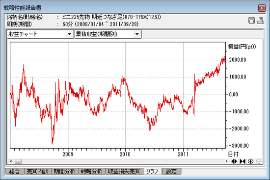Click the -1000.00 y-axis value
Viewport: 270px width, 180px height.
(239, 111)
